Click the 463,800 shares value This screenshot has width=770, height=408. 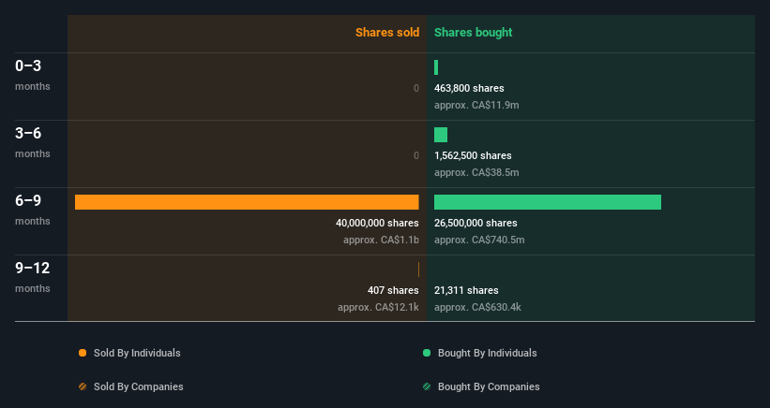coord(469,88)
